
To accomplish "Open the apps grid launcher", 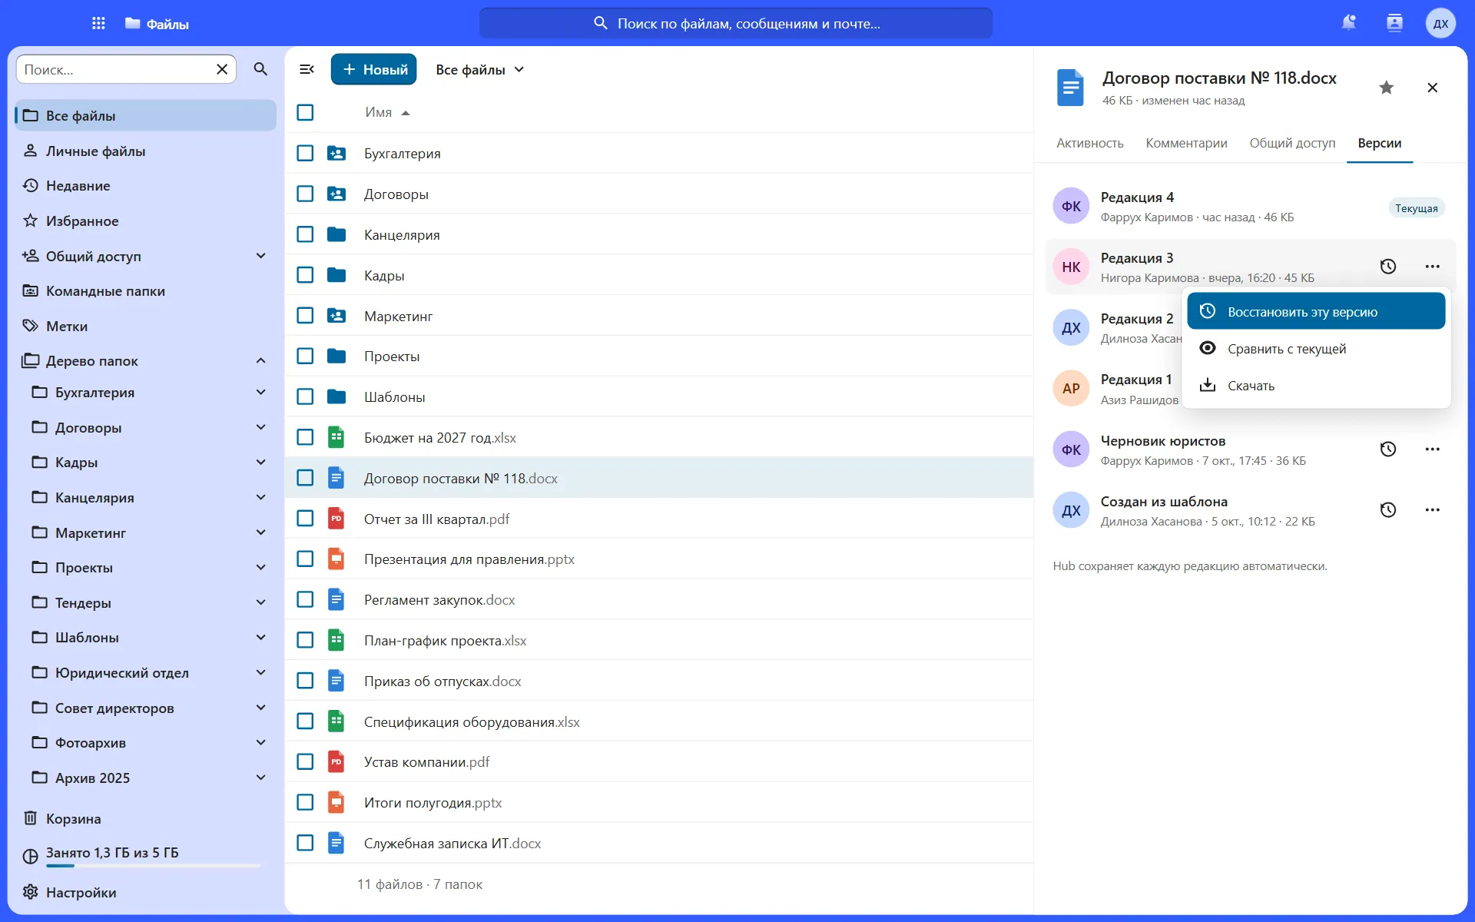I will [98, 23].
